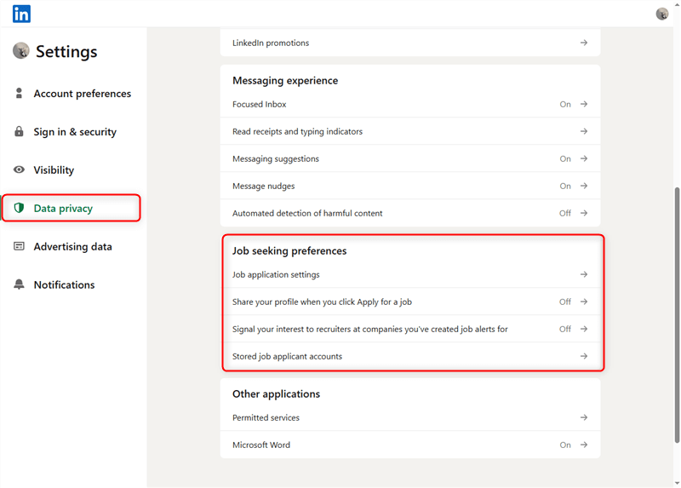
Task: Click arrow for Signal your interest row
Action: tap(584, 329)
